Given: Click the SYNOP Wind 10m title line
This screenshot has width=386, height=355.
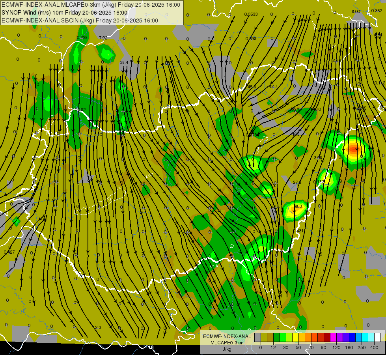Looking at the screenshot, I should coord(65,13).
